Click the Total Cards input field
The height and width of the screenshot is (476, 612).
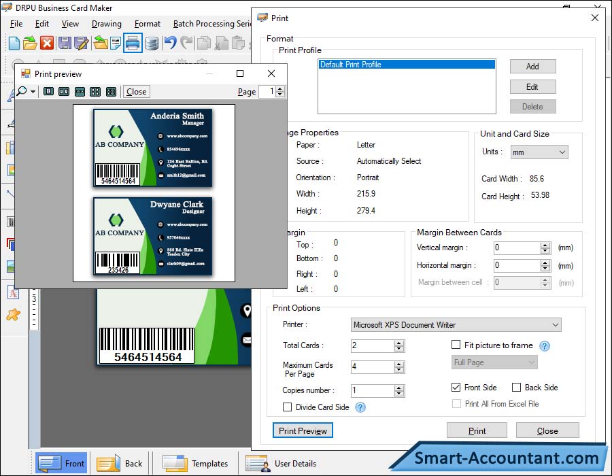pos(373,345)
